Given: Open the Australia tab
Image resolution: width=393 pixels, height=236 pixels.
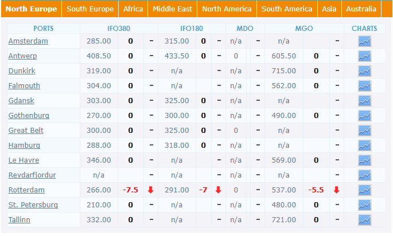Looking at the screenshot, I should tap(361, 9).
